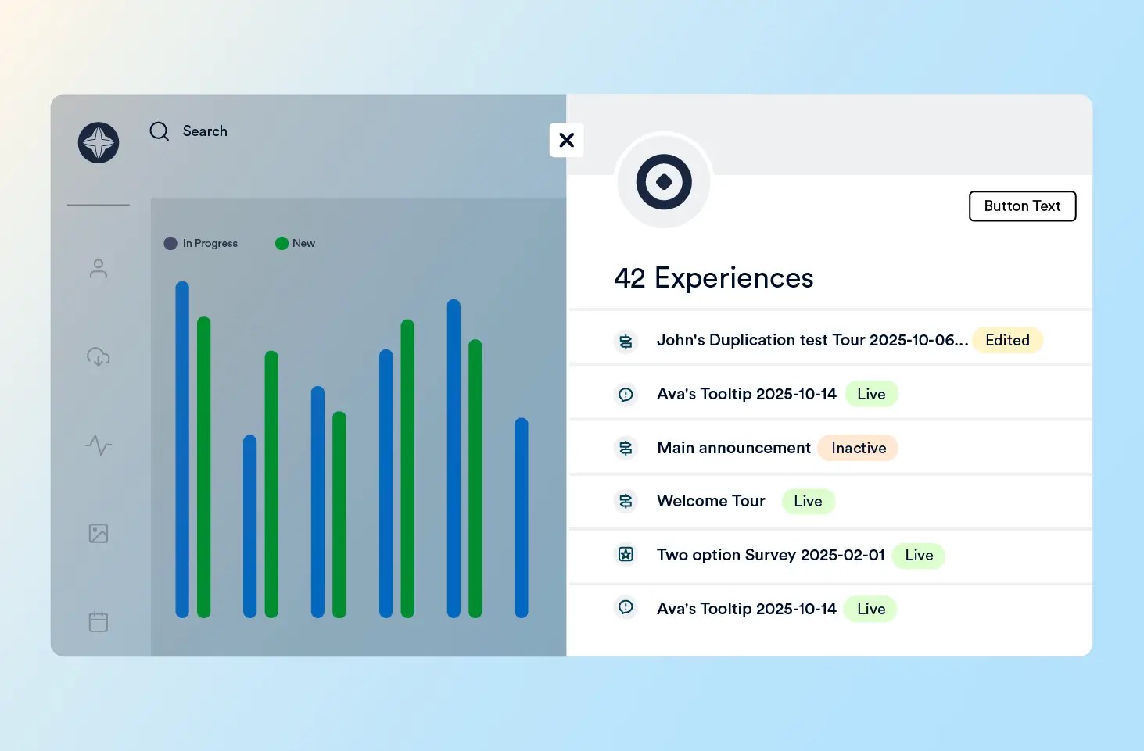1144x751 pixels.
Task: Open the user profile sidebar icon
Action: coord(99,269)
